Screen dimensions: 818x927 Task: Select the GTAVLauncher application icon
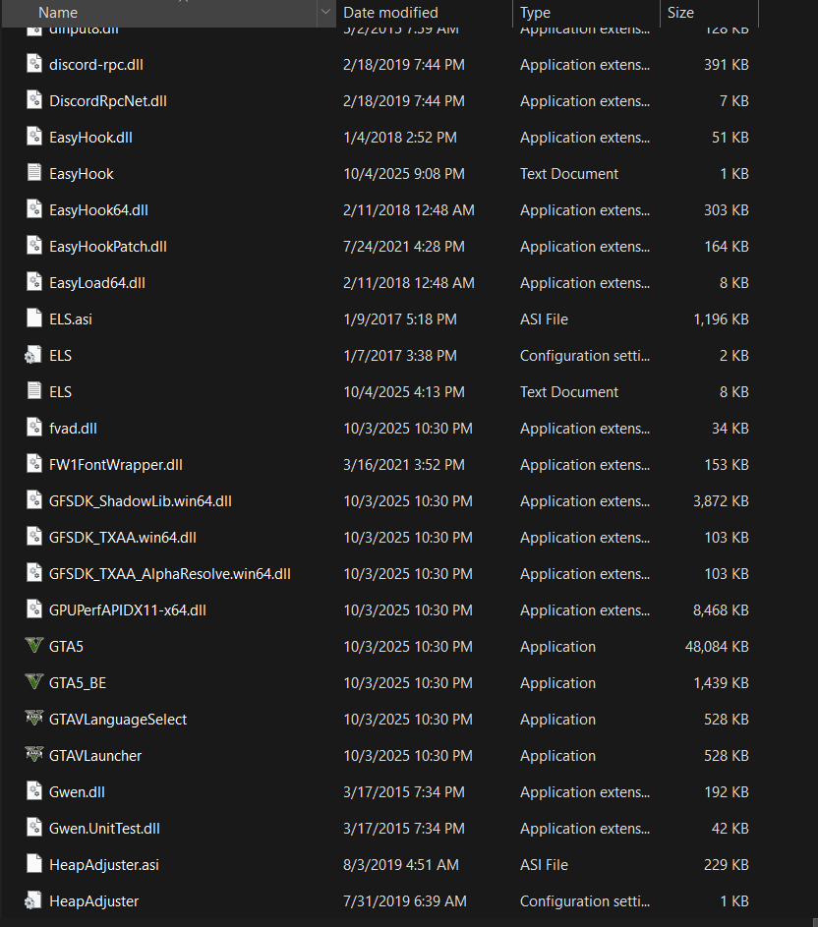click(34, 755)
